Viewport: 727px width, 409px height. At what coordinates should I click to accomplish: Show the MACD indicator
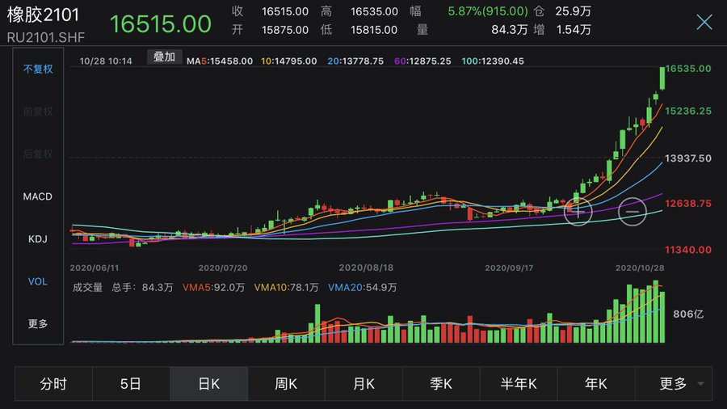coord(38,196)
